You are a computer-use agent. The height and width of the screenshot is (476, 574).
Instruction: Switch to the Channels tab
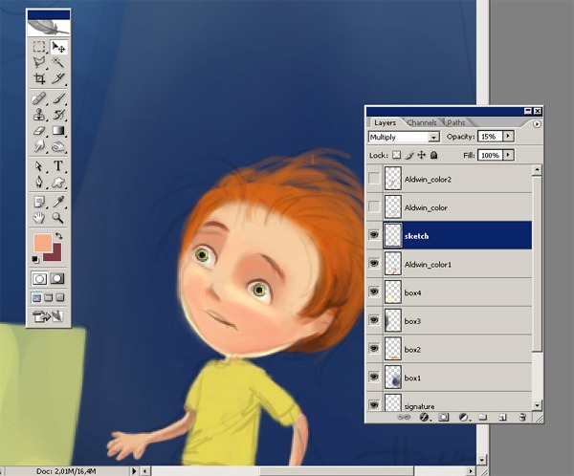click(x=422, y=123)
